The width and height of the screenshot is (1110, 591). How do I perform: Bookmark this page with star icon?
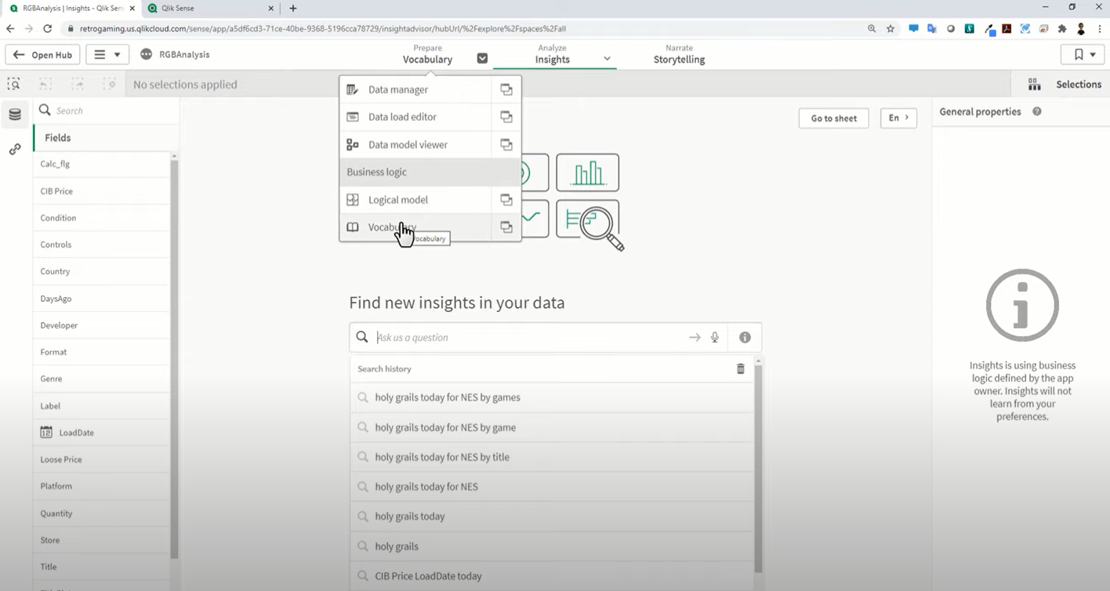[891, 28]
